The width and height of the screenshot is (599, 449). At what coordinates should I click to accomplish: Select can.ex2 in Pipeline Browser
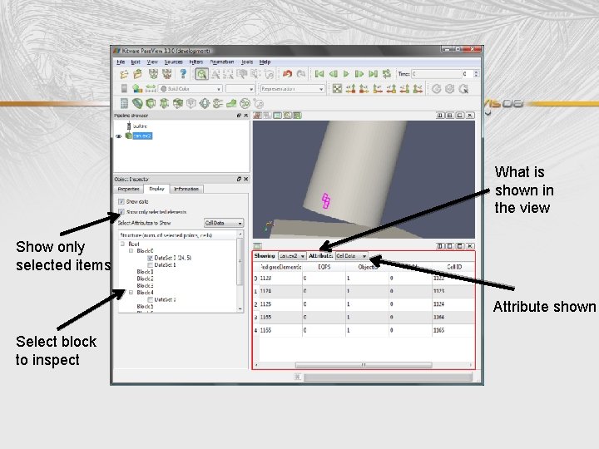click(x=142, y=136)
